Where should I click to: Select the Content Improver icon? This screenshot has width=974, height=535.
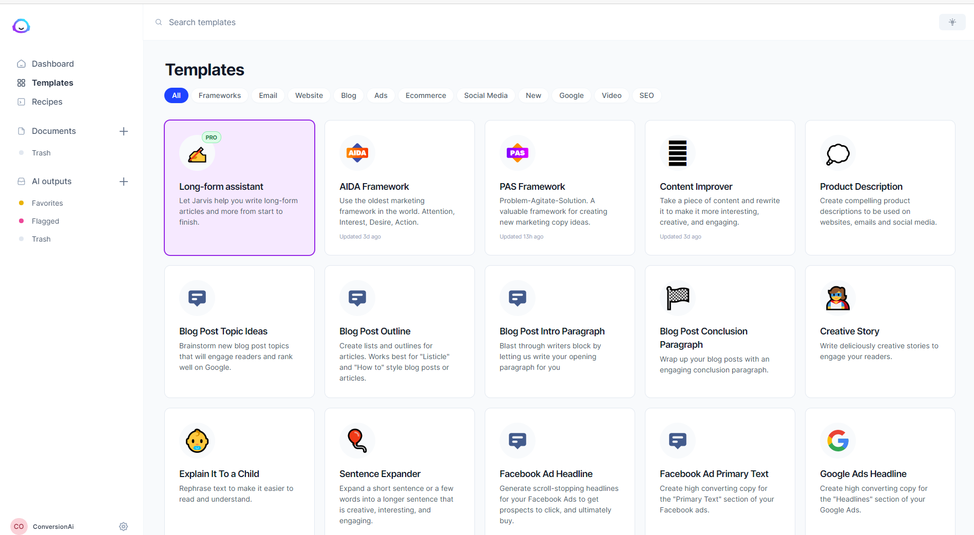[x=677, y=153]
